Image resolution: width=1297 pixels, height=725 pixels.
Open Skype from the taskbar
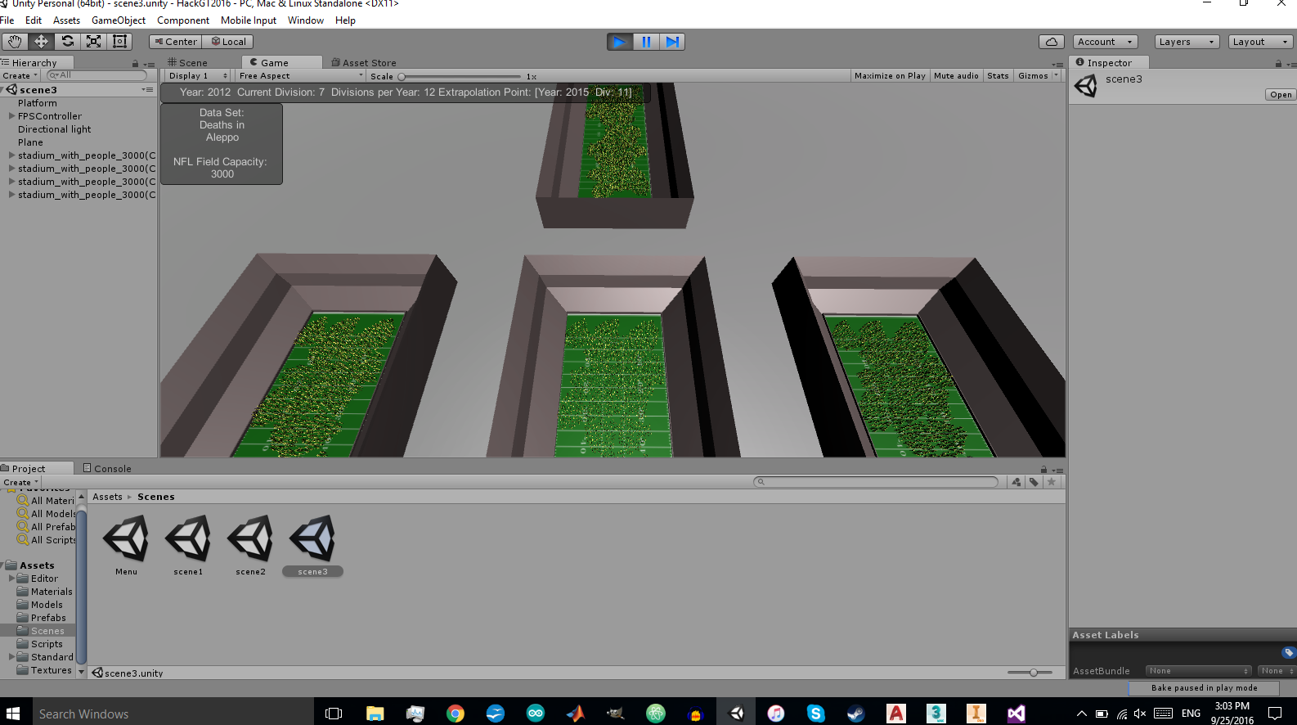(x=816, y=714)
